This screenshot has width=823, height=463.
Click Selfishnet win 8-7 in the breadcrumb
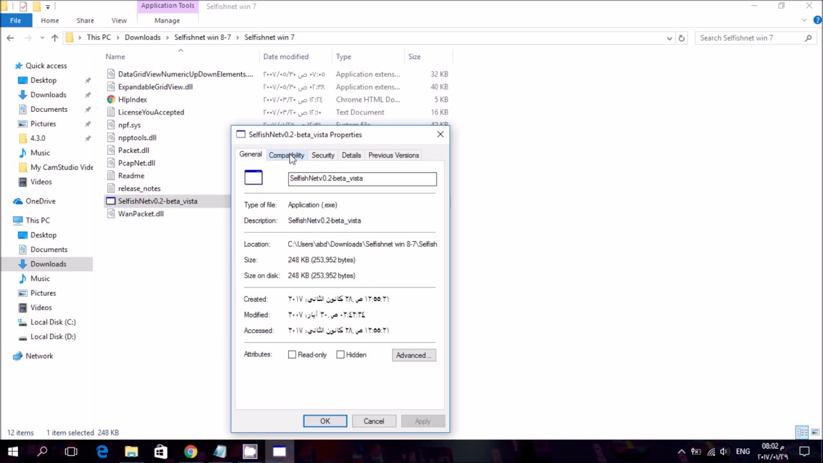[x=203, y=37]
